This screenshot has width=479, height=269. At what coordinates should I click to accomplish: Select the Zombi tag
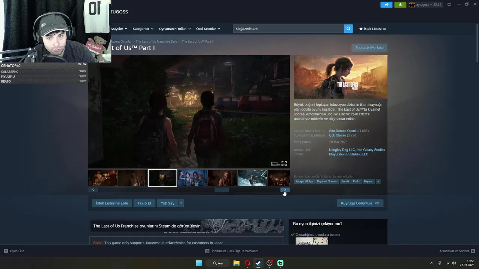click(x=345, y=182)
